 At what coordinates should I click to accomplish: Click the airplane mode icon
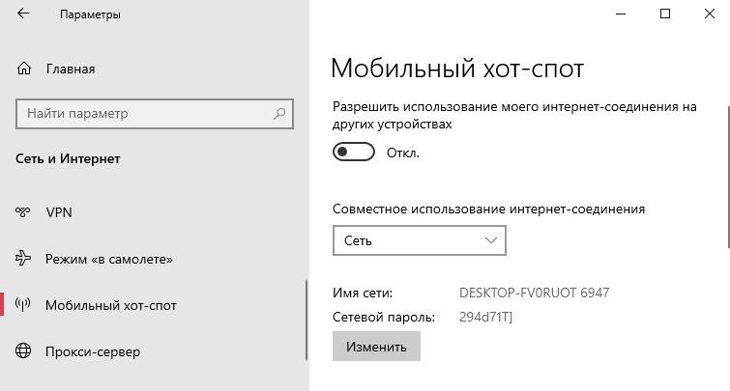coord(23,259)
